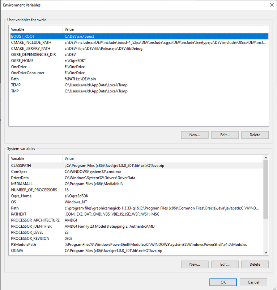Select the OGRE_HOME user variable
Image resolution: width=277 pixels, height=290 pixels.
click(139, 61)
